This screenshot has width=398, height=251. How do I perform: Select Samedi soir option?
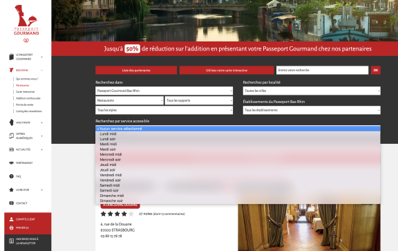[238, 190]
